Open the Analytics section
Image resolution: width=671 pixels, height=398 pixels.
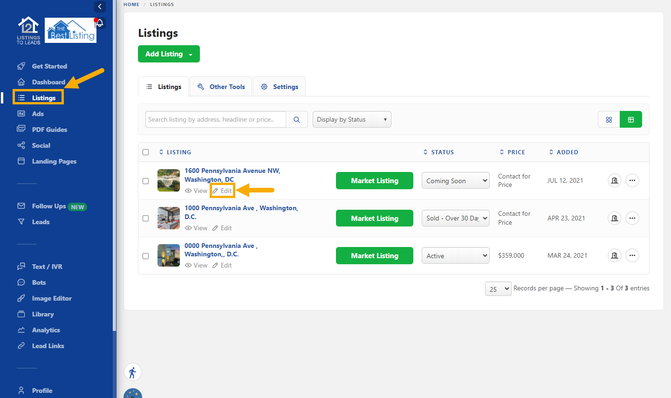click(x=46, y=329)
